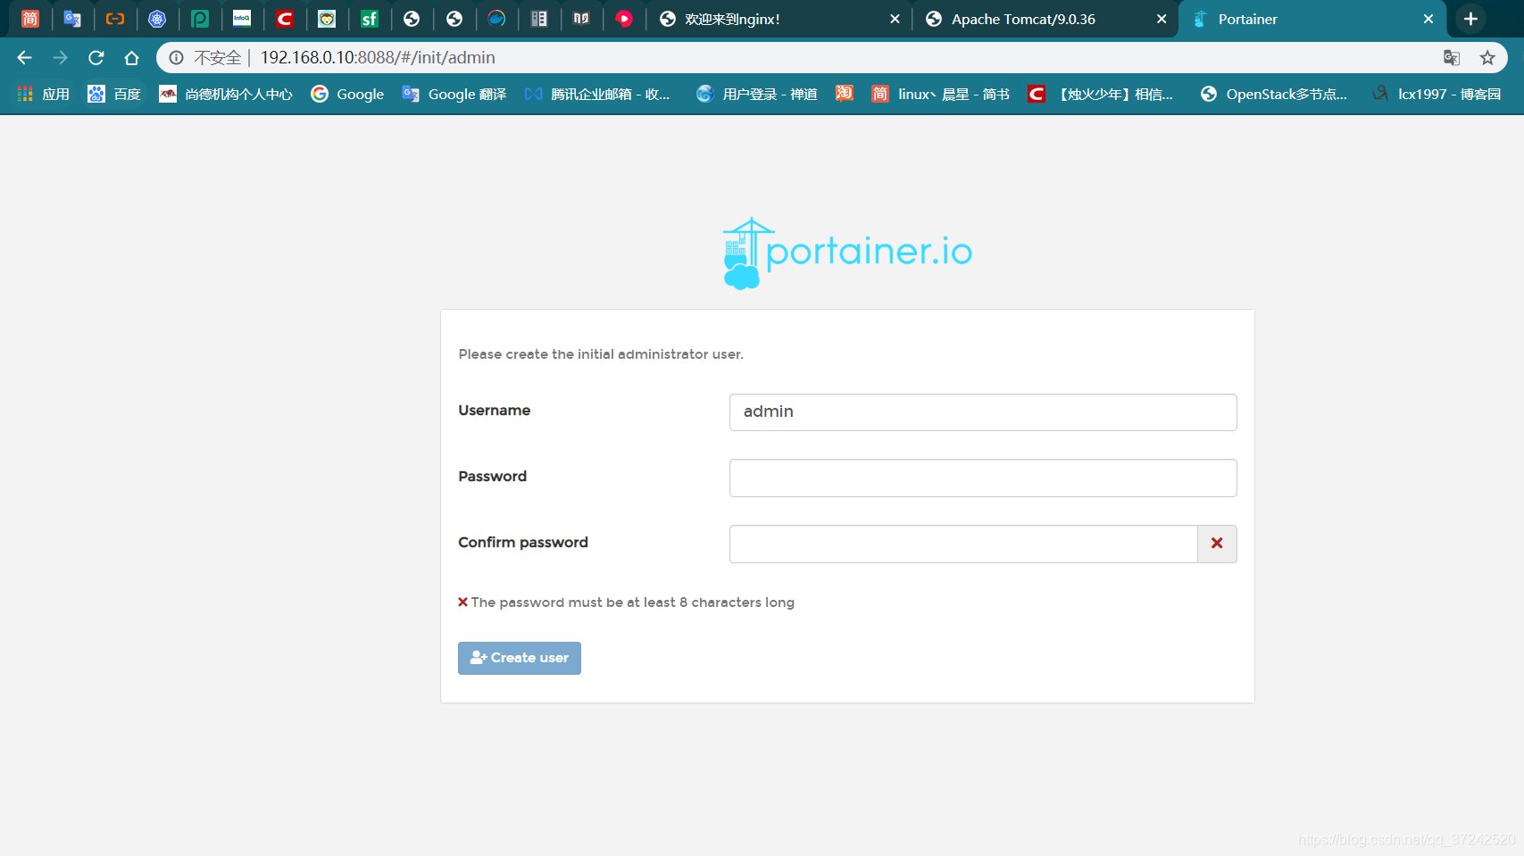Open the 百度 bookmark
Image resolution: width=1524 pixels, height=856 pixels.
coord(114,94)
